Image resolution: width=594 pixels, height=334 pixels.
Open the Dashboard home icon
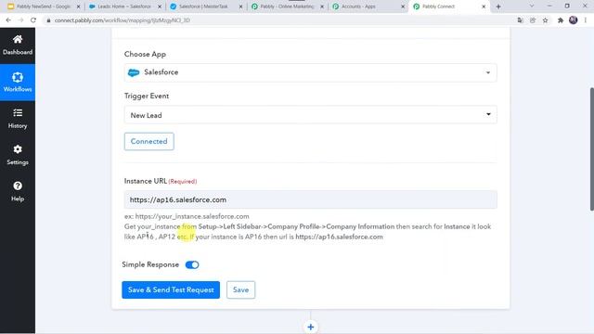pyautogui.click(x=18, y=39)
